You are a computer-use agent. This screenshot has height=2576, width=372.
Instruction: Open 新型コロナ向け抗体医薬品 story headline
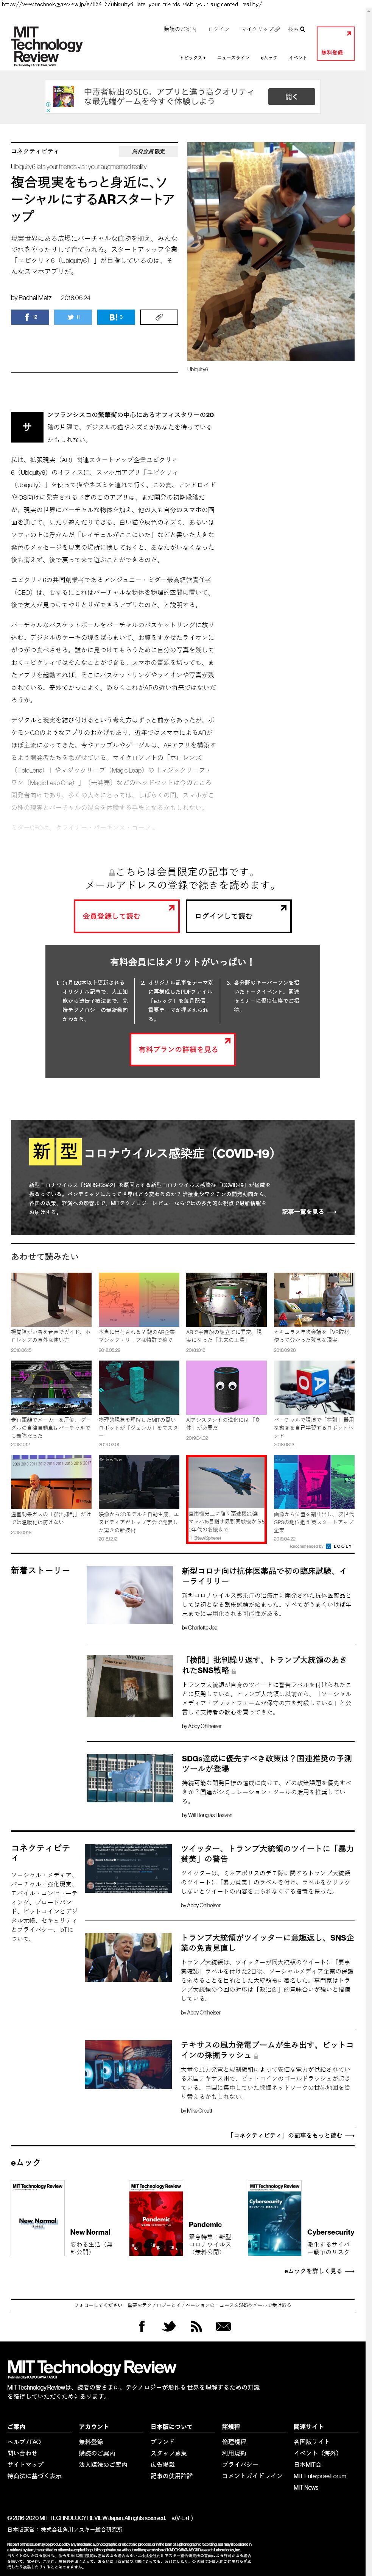point(265,1576)
